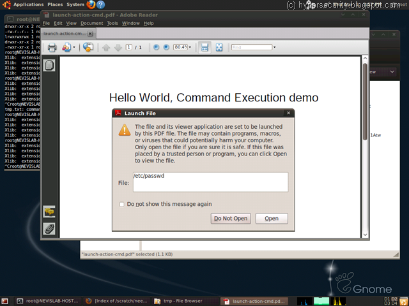Image resolution: width=409 pixels, height=306 pixels.
Task: Open the Pages panel icon in sidebar
Action: [x=49, y=65]
